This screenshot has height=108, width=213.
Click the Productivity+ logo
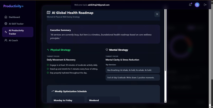(13, 6)
